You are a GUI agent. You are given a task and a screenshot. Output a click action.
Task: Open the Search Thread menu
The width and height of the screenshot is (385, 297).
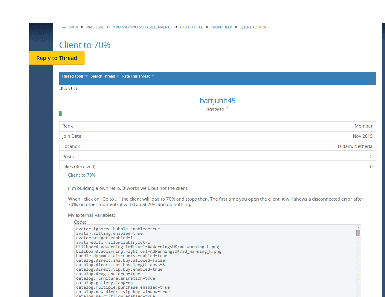pos(103,76)
